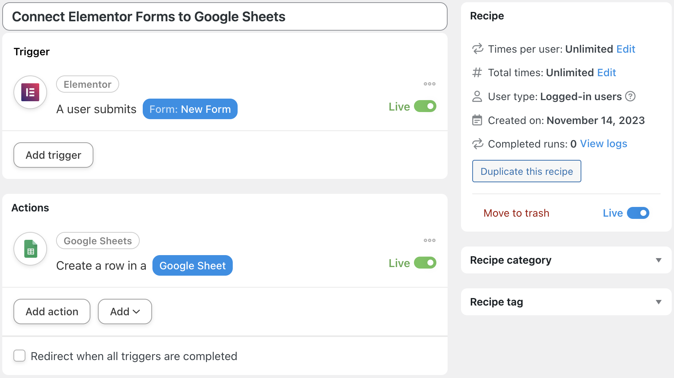Expand the Recipe tag panel
This screenshot has width=674, height=378.
(566, 302)
